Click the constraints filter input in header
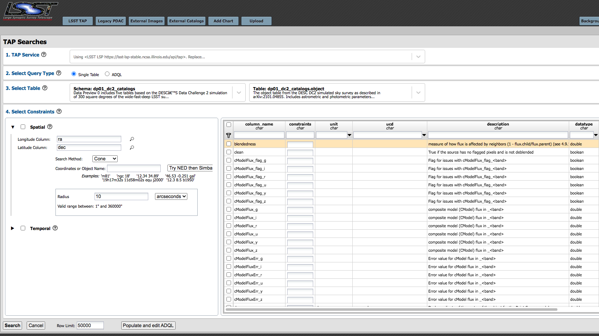599x336 pixels. click(x=300, y=135)
